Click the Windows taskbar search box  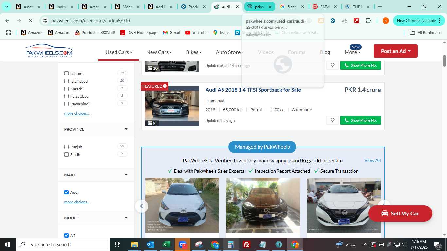click(x=63, y=244)
